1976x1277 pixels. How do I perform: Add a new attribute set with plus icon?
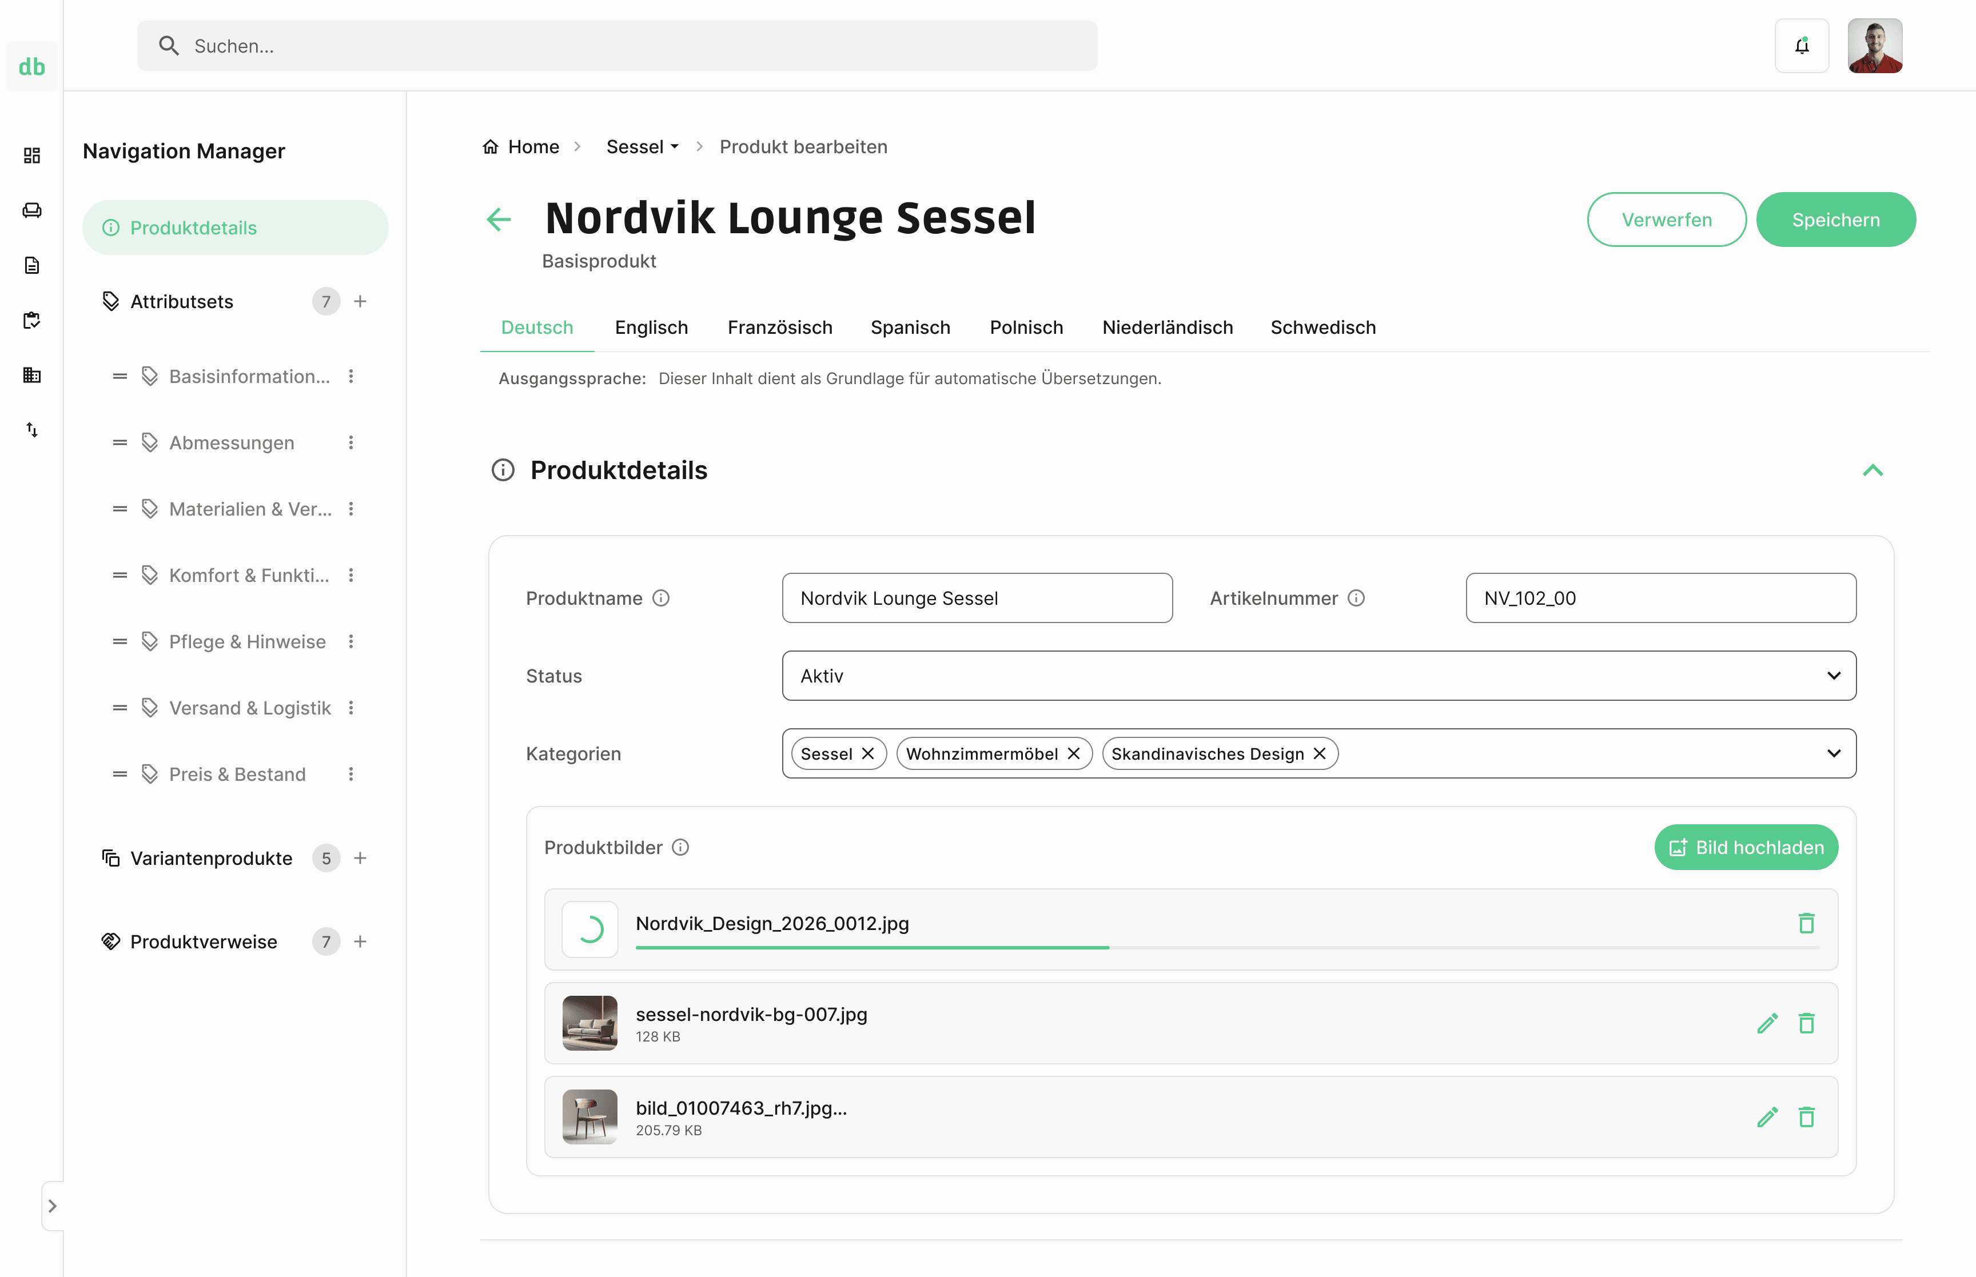click(x=360, y=301)
